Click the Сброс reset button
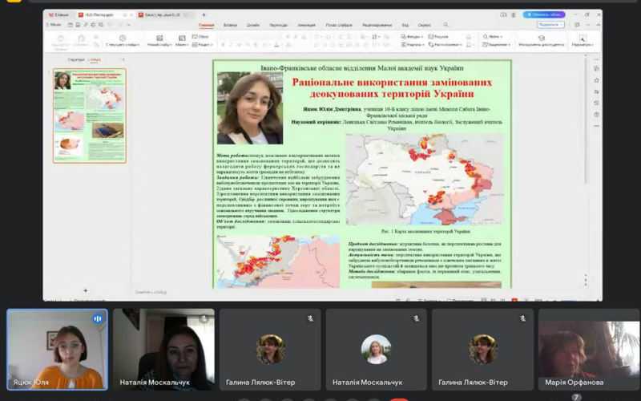Viewport: 641px width, 401px height. click(201, 37)
